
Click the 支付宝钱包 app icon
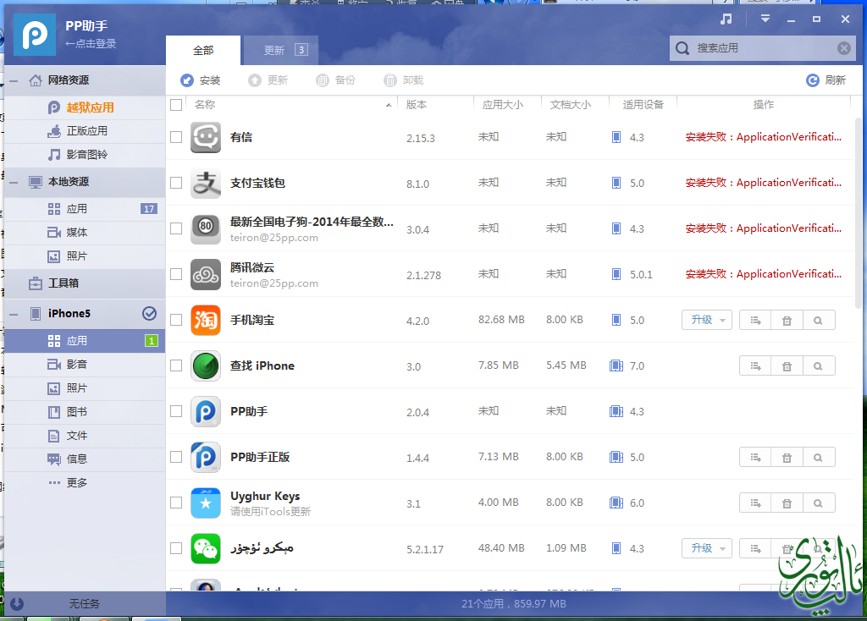point(206,183)
